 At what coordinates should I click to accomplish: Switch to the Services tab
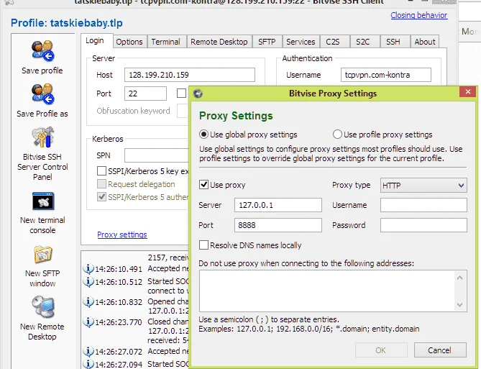(x=301, y=42)
